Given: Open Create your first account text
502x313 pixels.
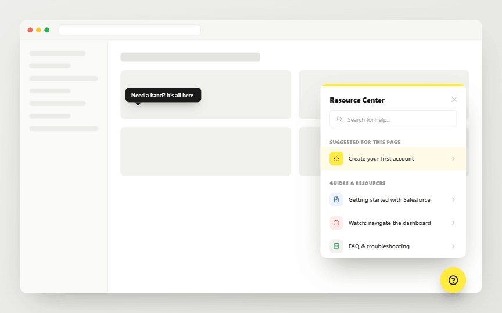Looking at the screenshot, I should [x=381, y=158].
